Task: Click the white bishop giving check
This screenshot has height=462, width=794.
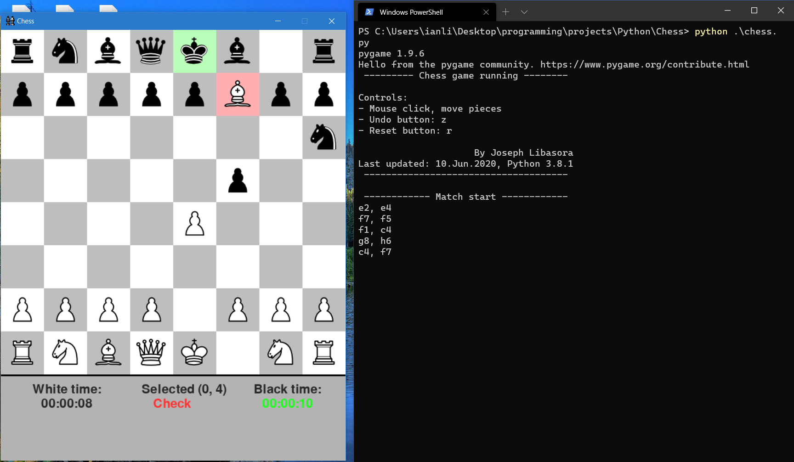Action: click(x=238, y=94)
